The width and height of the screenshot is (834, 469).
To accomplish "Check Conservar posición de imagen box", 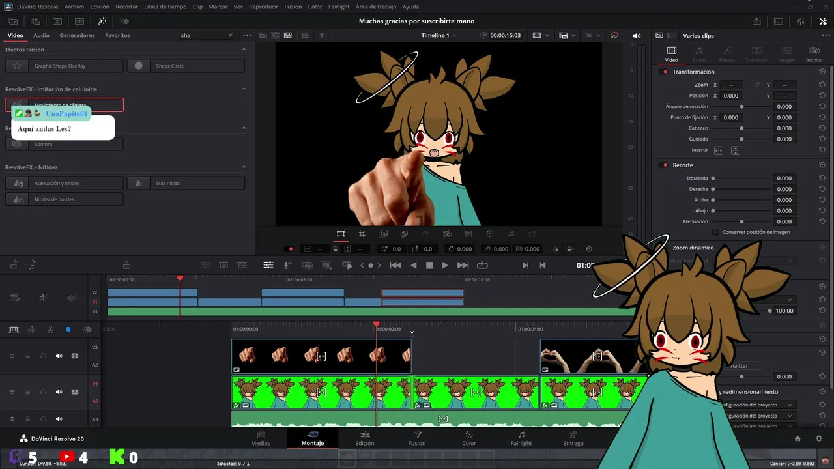I will point(716,232).
